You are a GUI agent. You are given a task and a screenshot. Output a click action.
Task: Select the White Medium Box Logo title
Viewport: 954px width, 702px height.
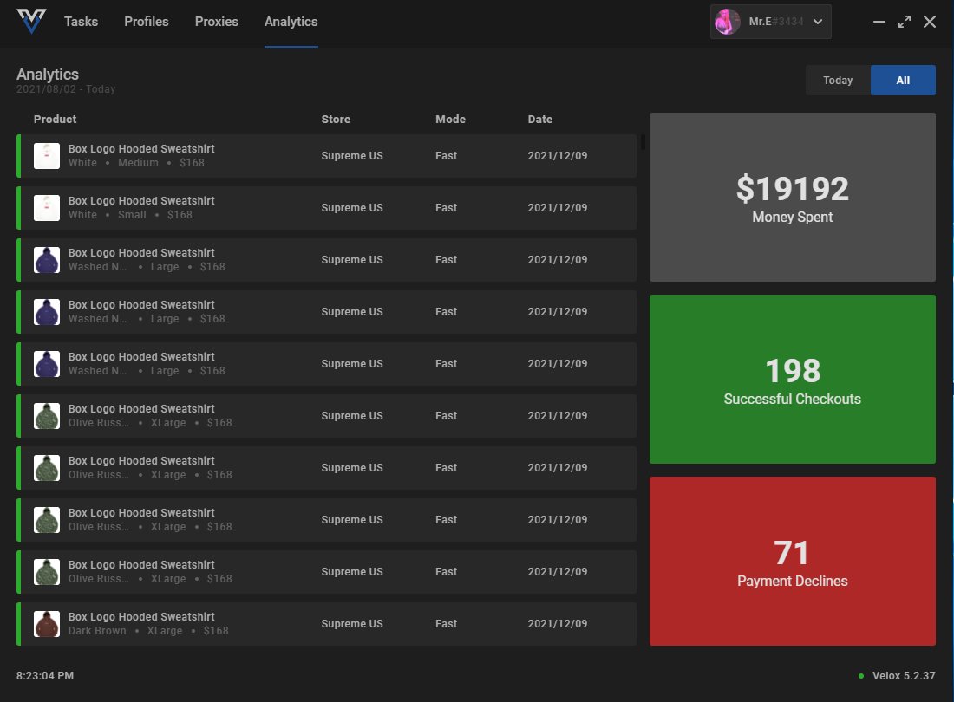[x=141, y=149]
